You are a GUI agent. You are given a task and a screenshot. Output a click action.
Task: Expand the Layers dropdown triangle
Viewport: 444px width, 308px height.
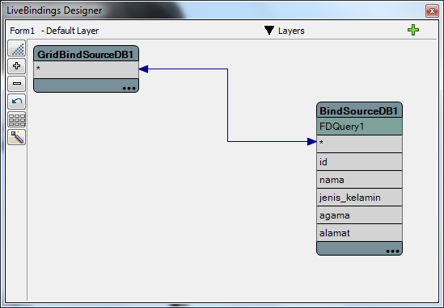tap(269, 30)
